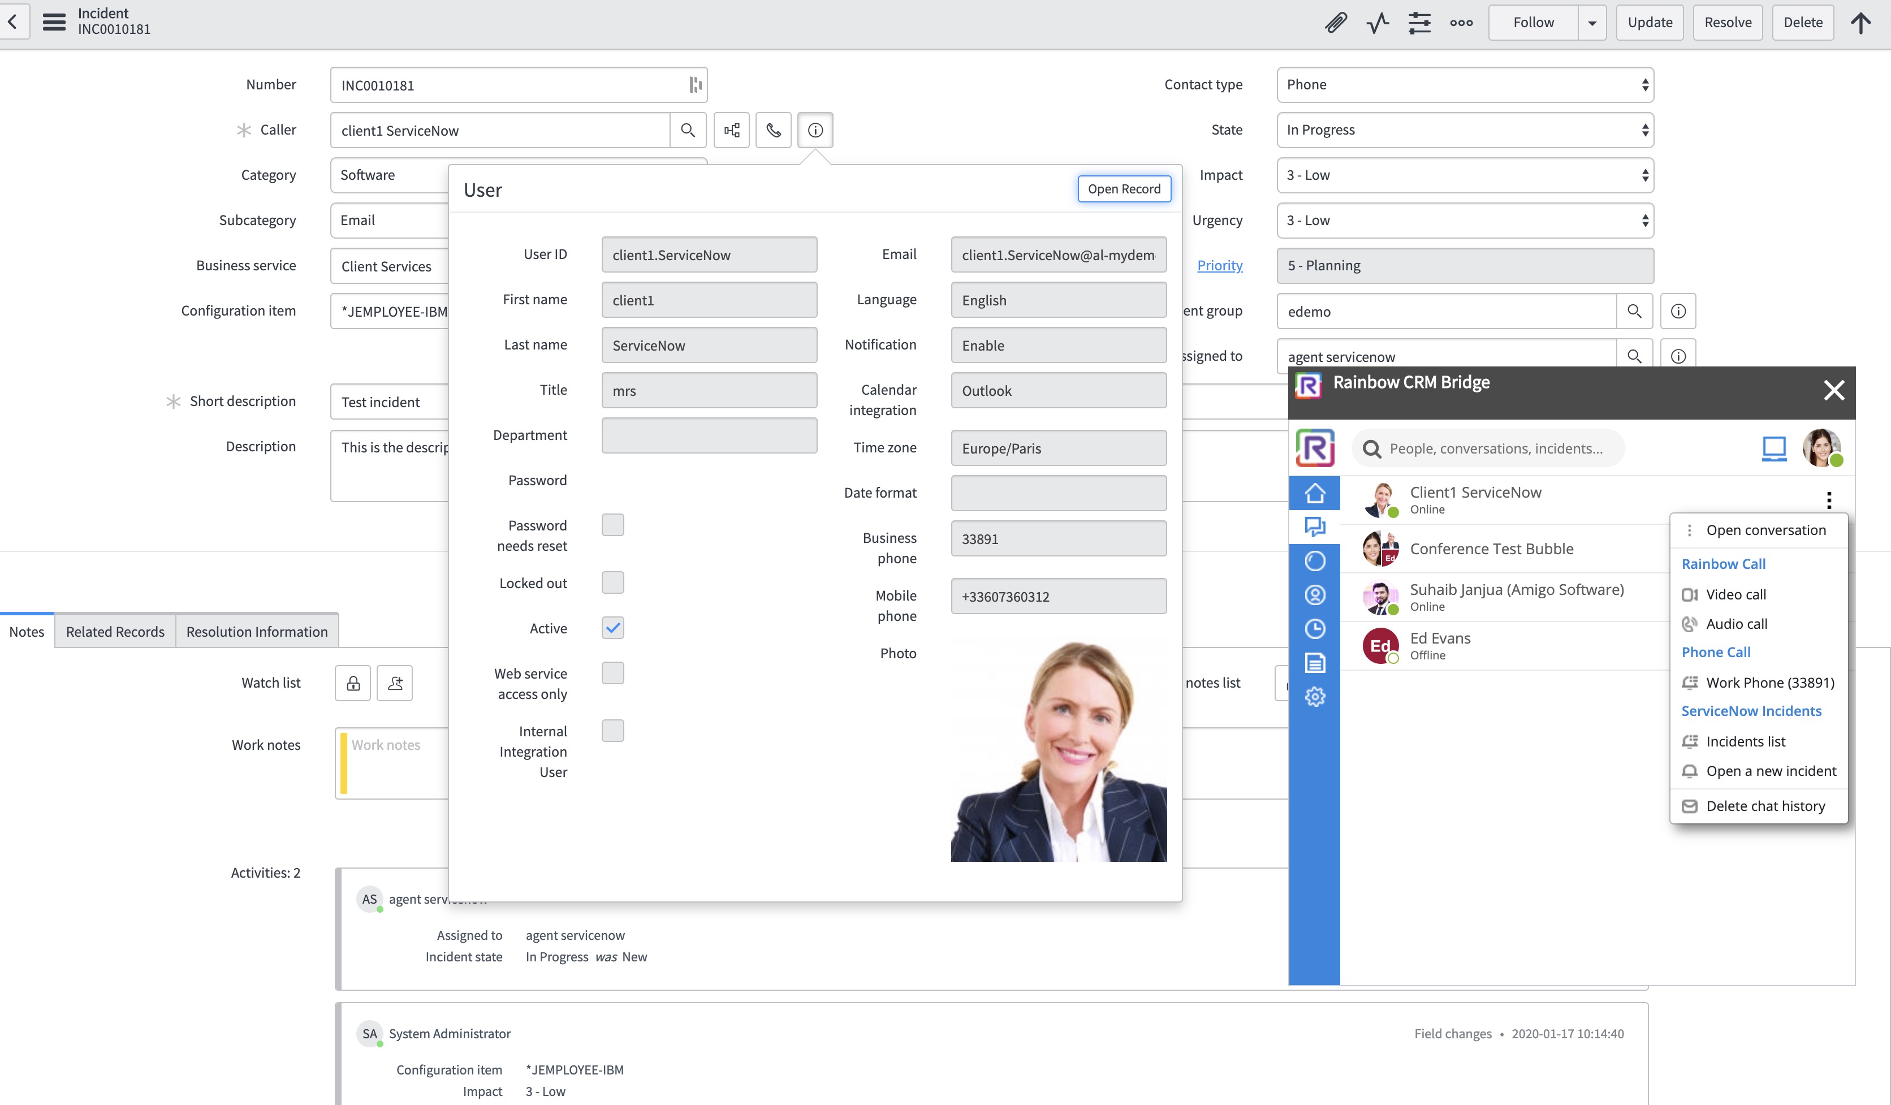Screen dimensions: 1891x1105
Task: Select Work Phone (33891) menu entry
Action: tap(1758, 683)
